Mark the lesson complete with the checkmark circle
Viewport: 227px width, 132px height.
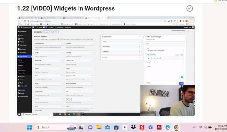point(189,8)
